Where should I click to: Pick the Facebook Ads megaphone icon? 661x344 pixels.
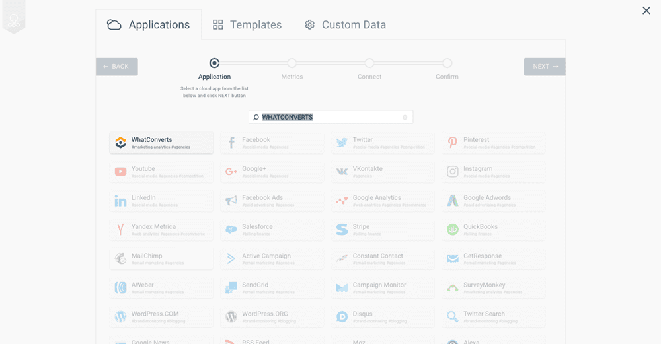(231, 201)
